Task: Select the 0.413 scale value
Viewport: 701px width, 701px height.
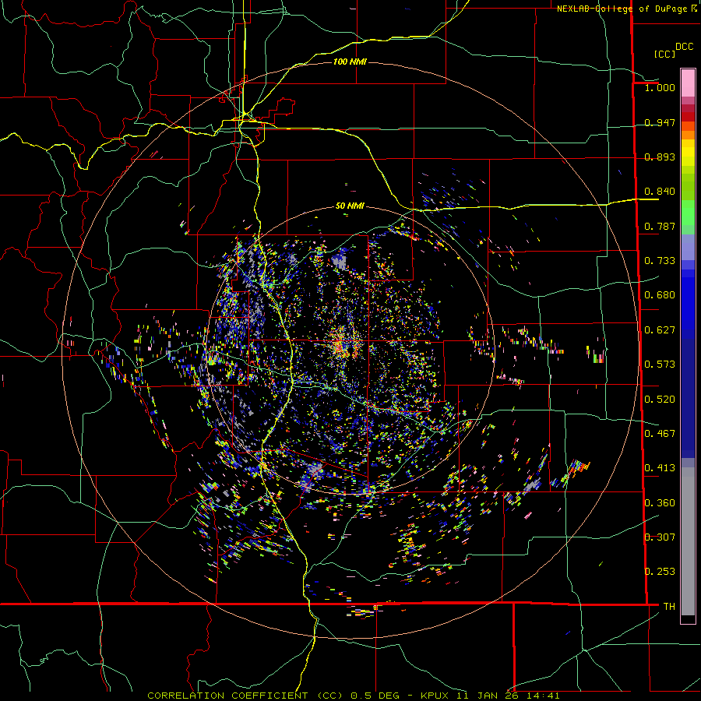Action: pyautogui.click(x=660, y=468)
